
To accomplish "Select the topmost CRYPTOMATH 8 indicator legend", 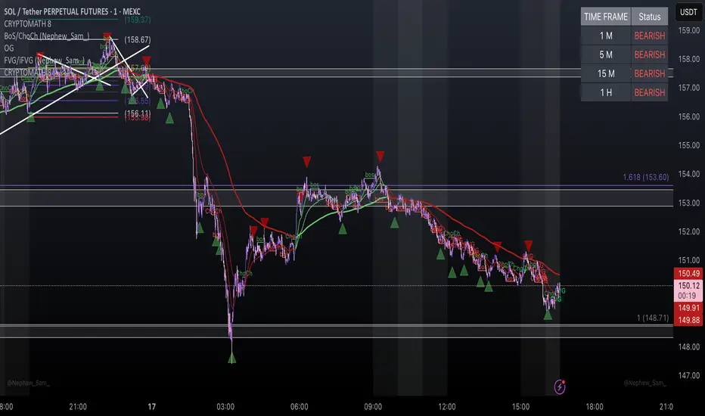I will 27,23.
